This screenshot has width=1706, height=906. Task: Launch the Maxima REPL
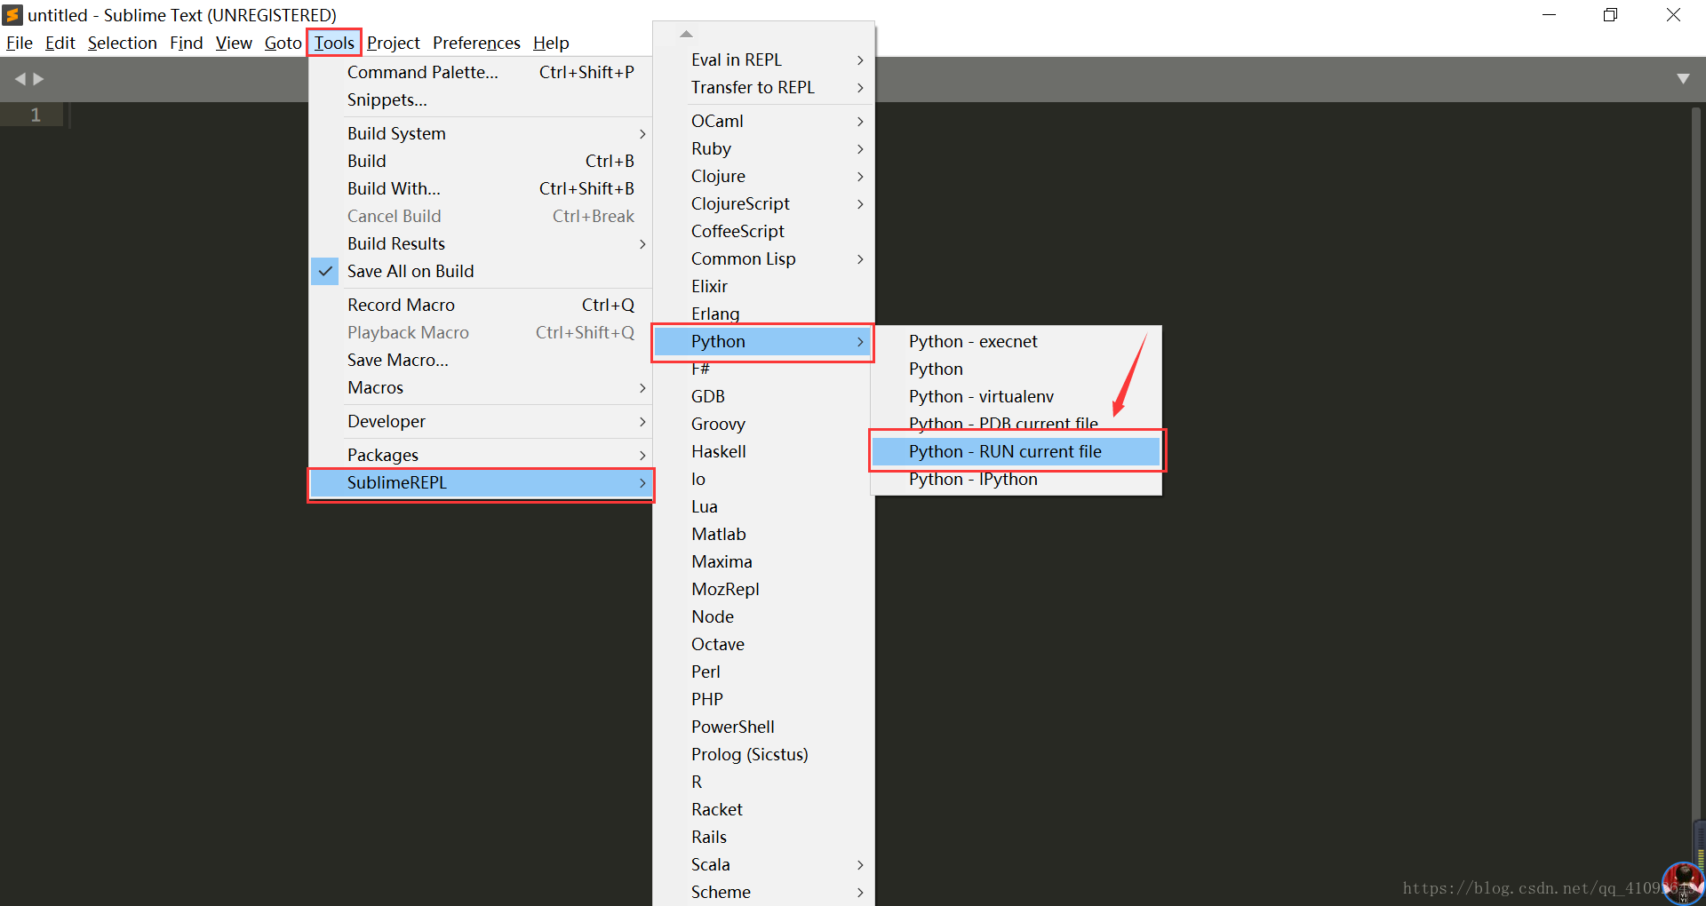point(763,561)
